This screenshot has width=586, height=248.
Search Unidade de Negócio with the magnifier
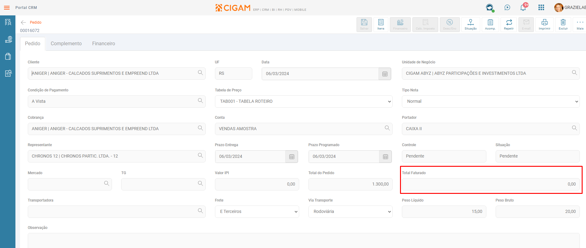click(574, 73)
